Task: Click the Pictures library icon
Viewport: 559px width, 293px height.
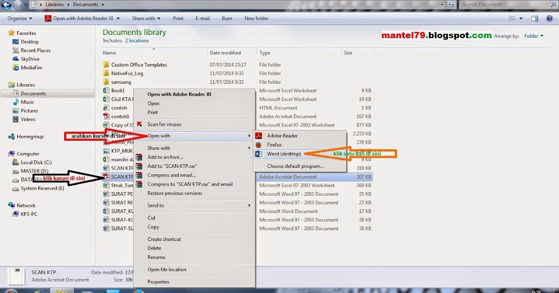Action: (x=16, y=111)
